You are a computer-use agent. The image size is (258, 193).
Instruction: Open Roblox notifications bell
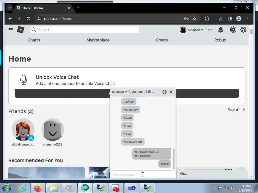pos(221,30)
